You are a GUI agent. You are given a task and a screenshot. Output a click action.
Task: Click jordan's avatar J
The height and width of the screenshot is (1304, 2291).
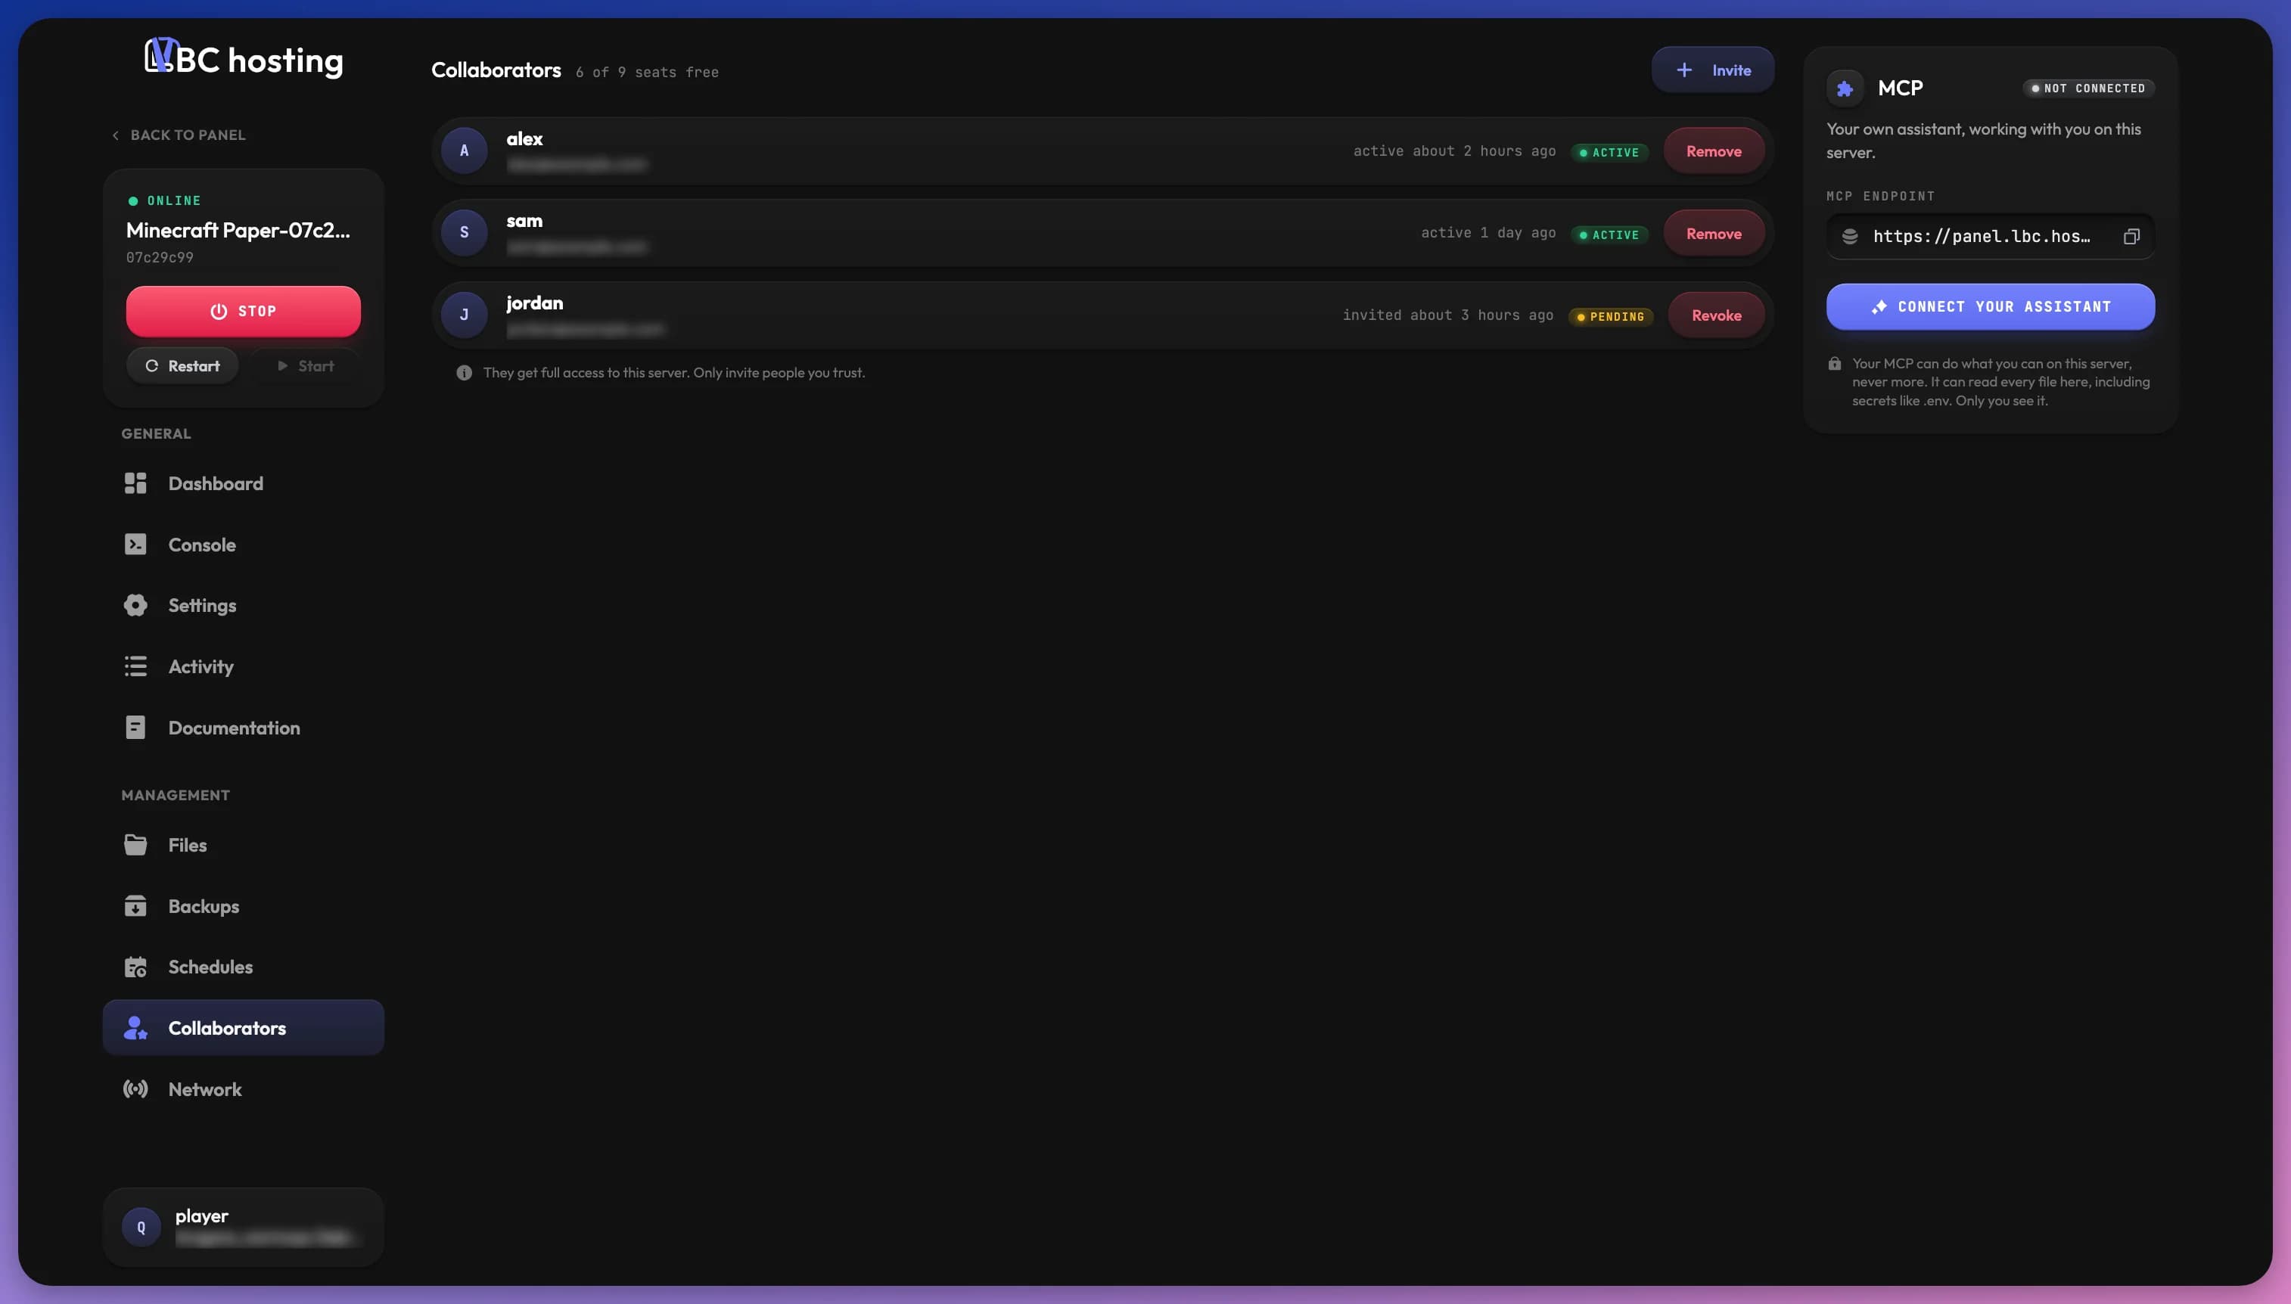[464, 315]
